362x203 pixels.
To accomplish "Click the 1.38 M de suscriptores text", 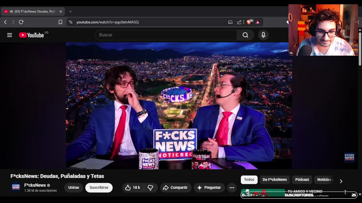I will (40, 191).
